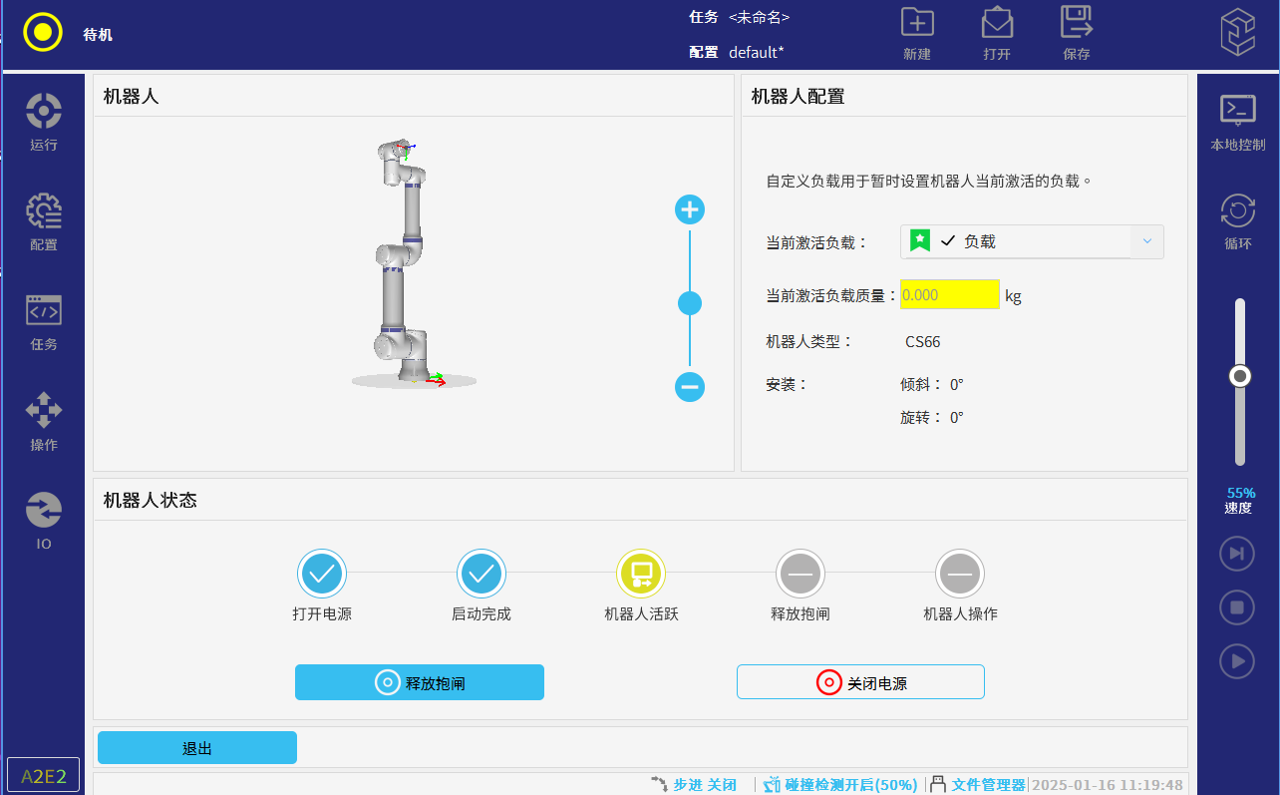Viewport: 1280px width, 795px height.
Task: Open collision detection setting in status bar
Action: pos(840,785)
